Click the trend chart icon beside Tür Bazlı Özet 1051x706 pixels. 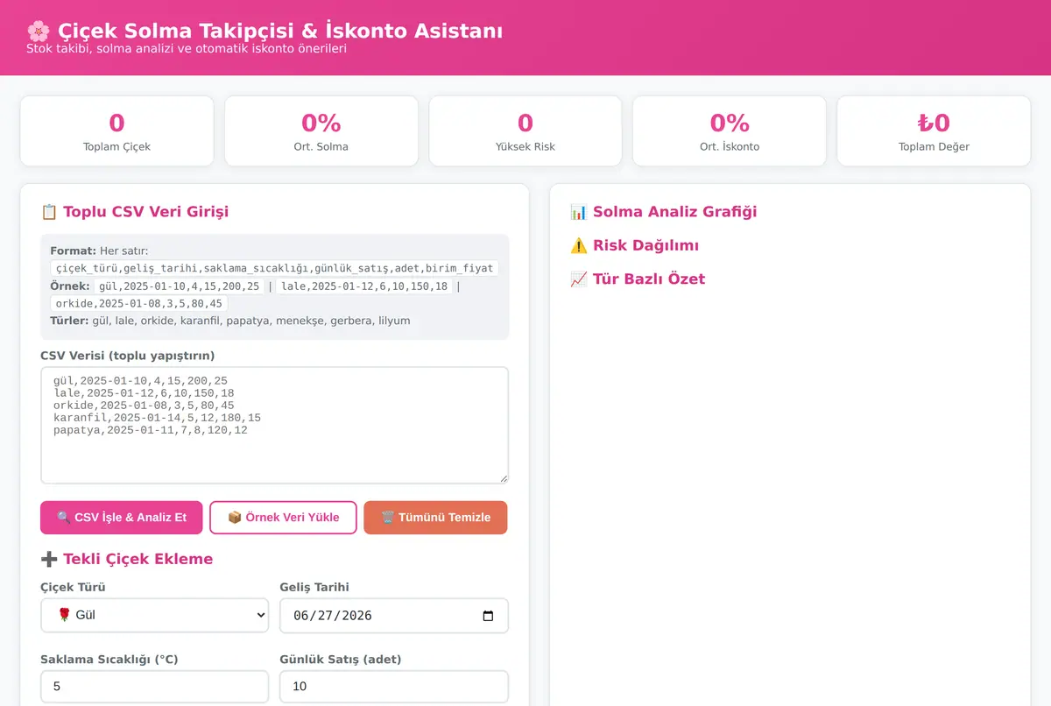(578, 279)
